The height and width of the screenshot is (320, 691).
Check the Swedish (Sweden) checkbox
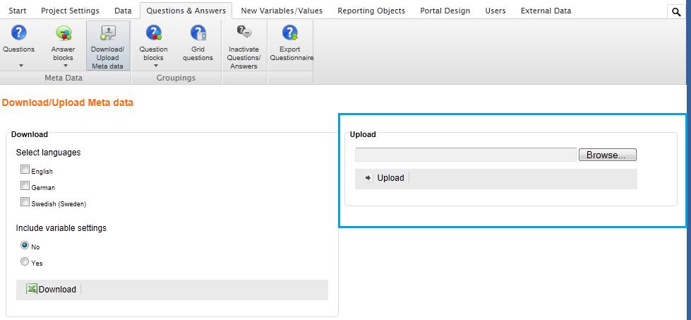tap(25, 203)
